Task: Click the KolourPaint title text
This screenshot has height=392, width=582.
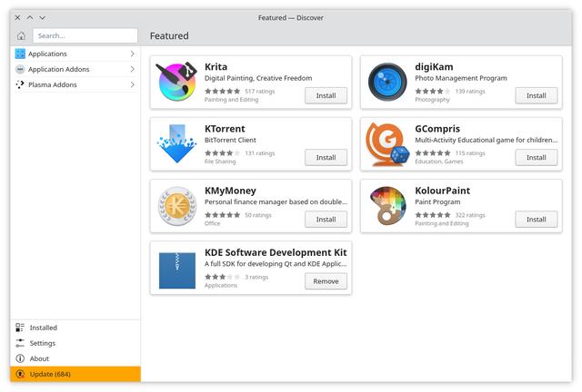Action: (x=443, y=191)
